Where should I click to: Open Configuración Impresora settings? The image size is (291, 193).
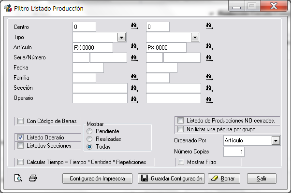click(98, 179)
